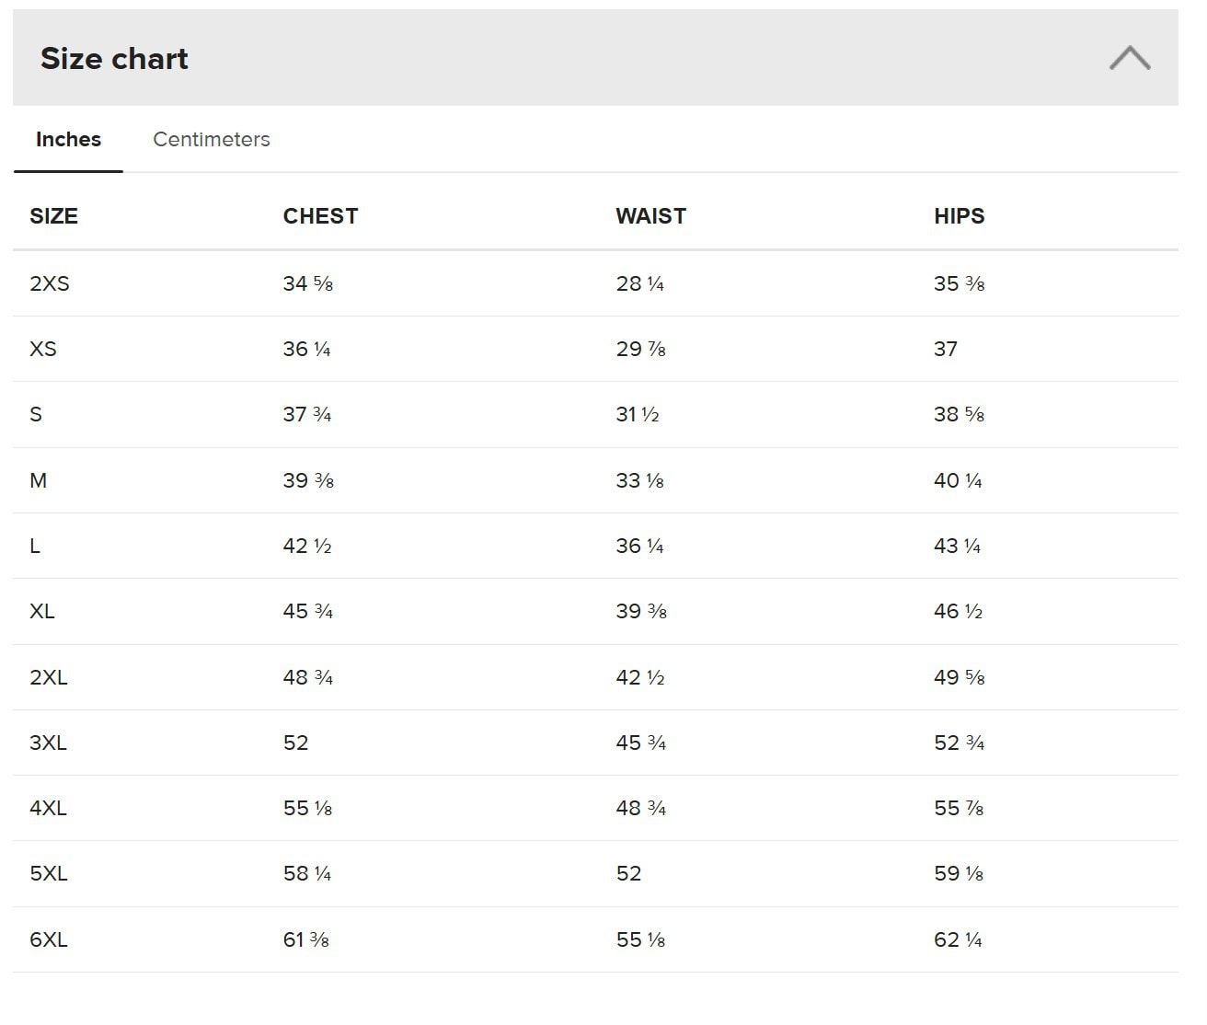Click the 6XL chest value 61 ⅜
The width and height of the screenshot is (1207, 1025).
point(305,940)
